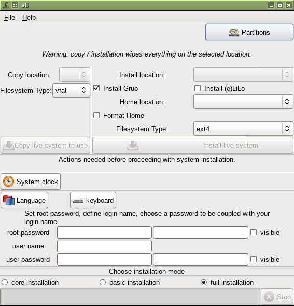Click the download icon on Install live system
This screenshot has height=306, width=294.
click(x=133, y=146)
